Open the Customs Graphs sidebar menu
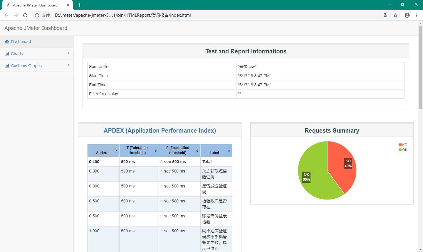 37,66
